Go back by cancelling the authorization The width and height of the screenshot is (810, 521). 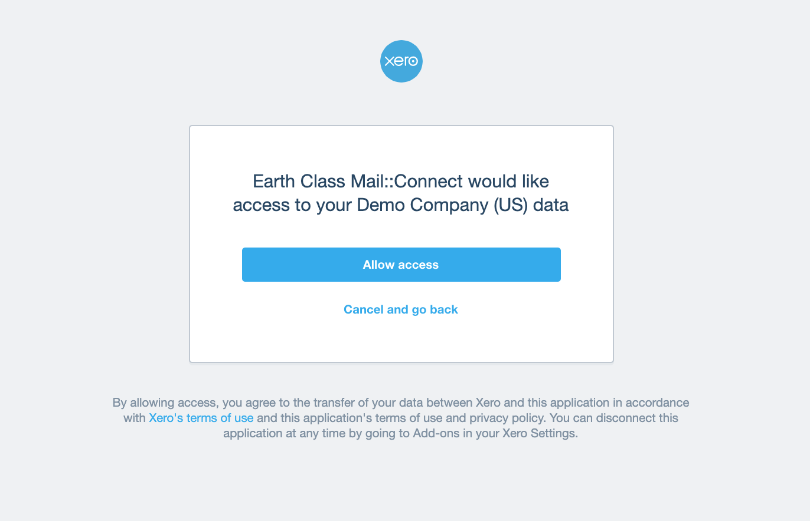coord(401,309)
